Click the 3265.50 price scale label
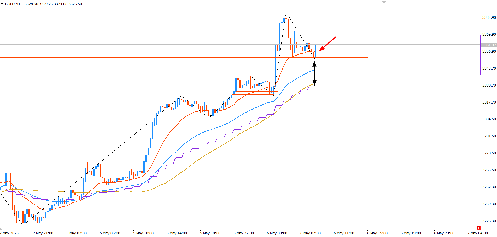497x237 pixels. (489, 170)
